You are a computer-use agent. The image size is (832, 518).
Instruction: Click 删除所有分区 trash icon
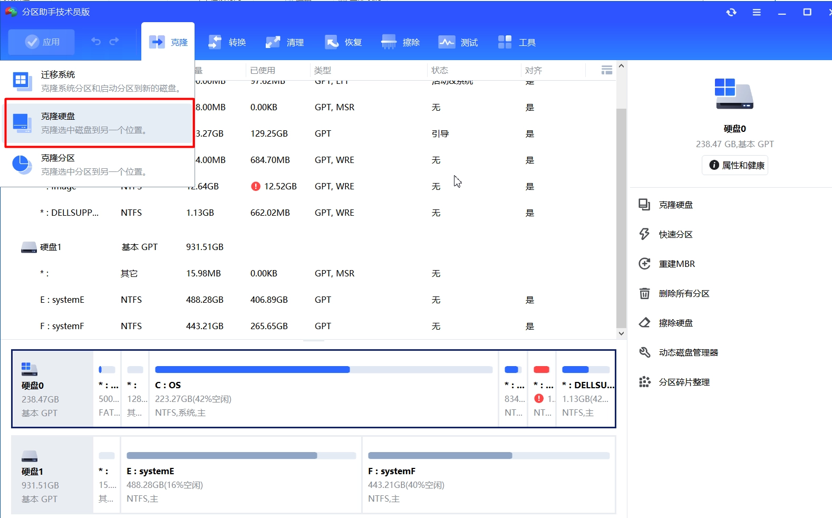(x=644, y=293)
